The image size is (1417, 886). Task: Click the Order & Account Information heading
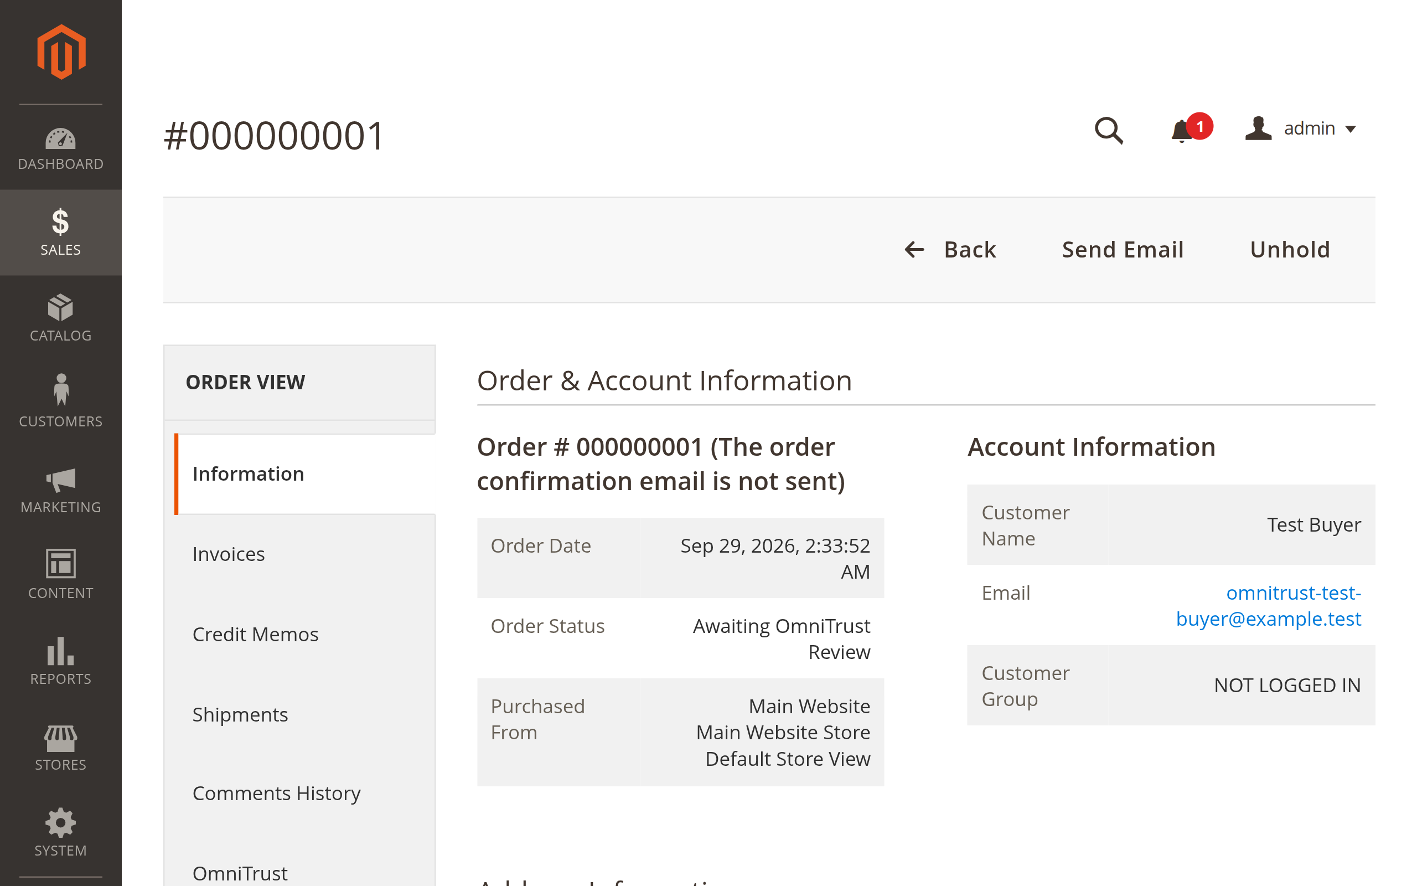[x=664, y=381]
